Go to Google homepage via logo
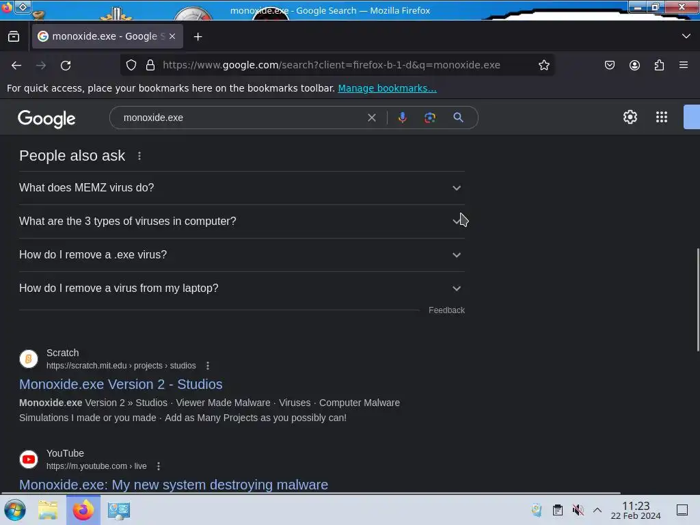 tap(46, 119)
